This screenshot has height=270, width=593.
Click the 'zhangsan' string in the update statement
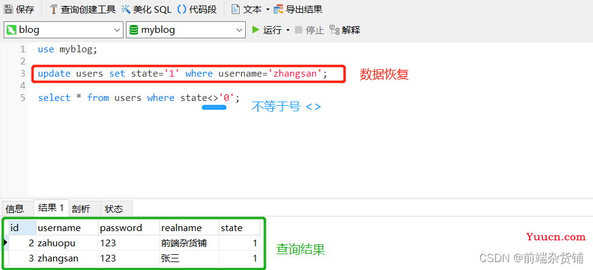click(x=295, y=74)
